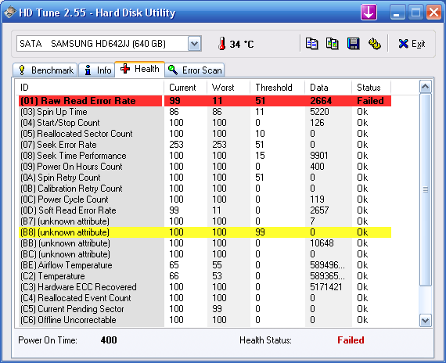Click data value 10648

pyautogui.click(x=322, y=243)
